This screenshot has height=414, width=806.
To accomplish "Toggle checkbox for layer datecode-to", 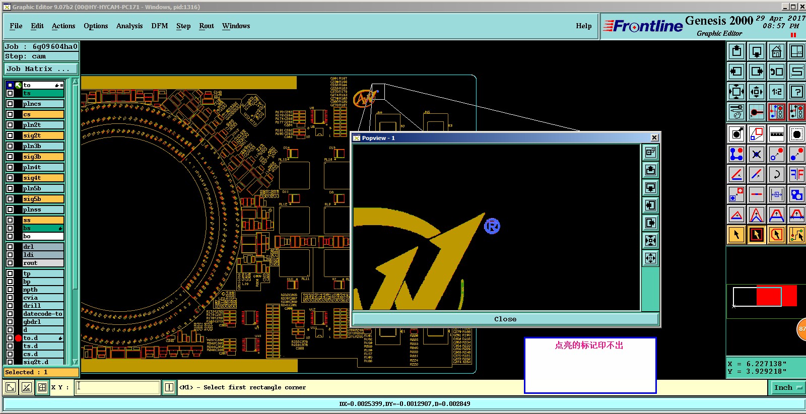I will 10,314.
